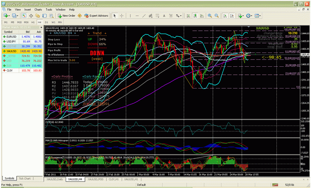Viewport: 311px width, 188px height.
Task: Switch to the CLOY,H1 chart tab
Action: click(114, 179)
